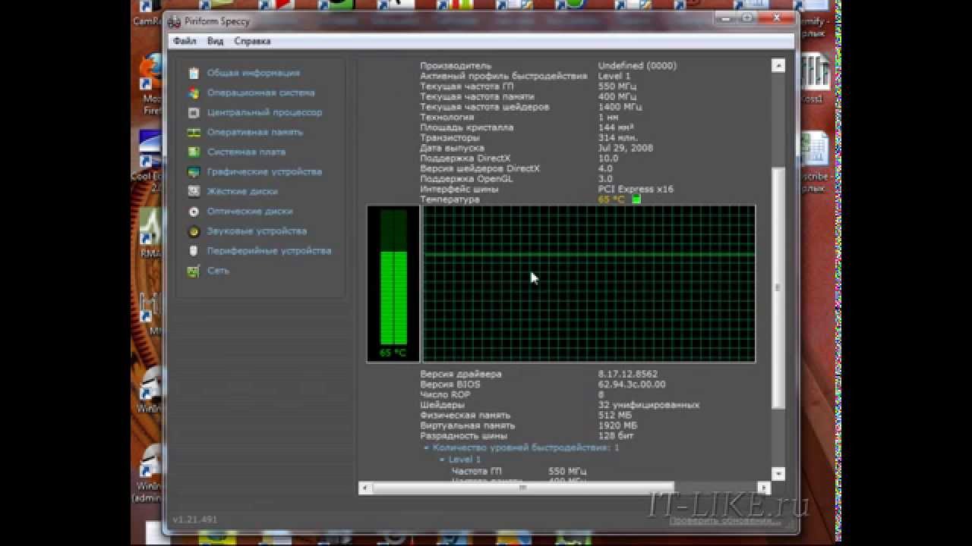Click the vertical scrollbar up arrow
This screenshot has height=546, width=972.
coord(778,66)
